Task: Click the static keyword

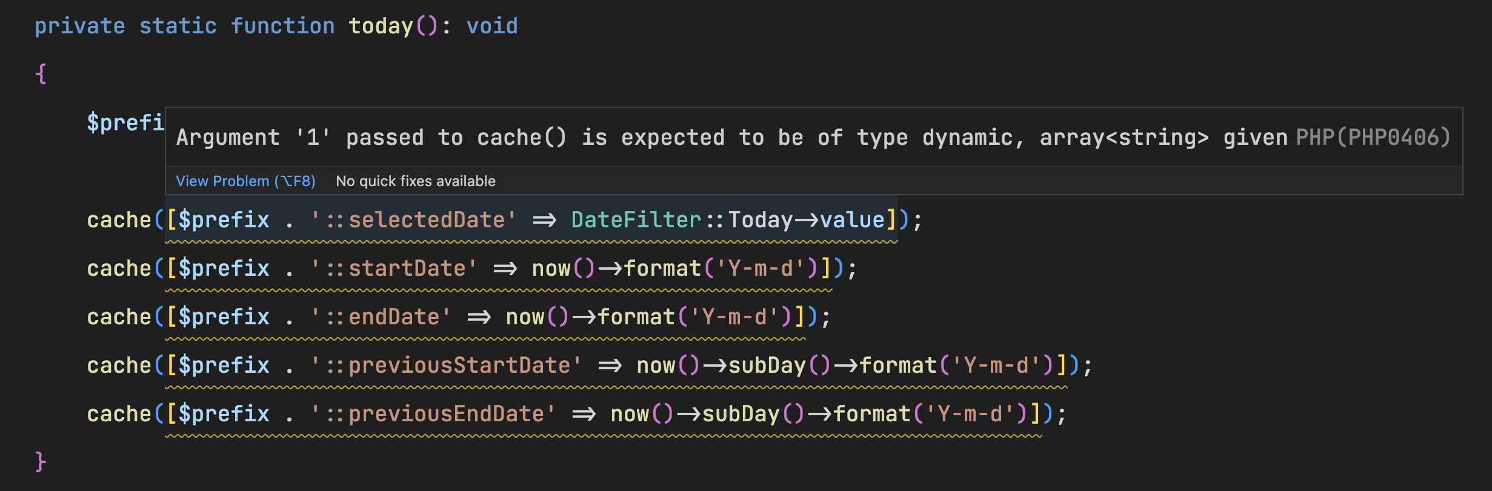Action: [x=178, y=26]
